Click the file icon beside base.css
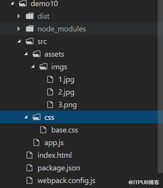163x188 pixels. [43, 130]
